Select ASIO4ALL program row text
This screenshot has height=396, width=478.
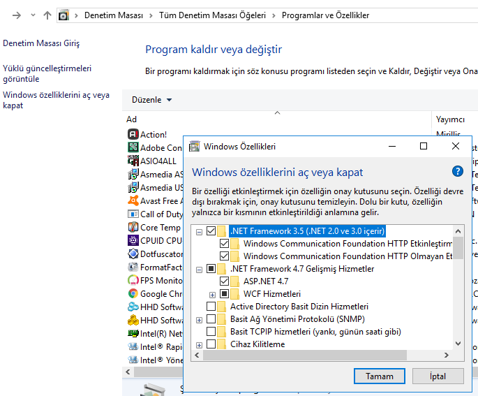coord(158,161)
